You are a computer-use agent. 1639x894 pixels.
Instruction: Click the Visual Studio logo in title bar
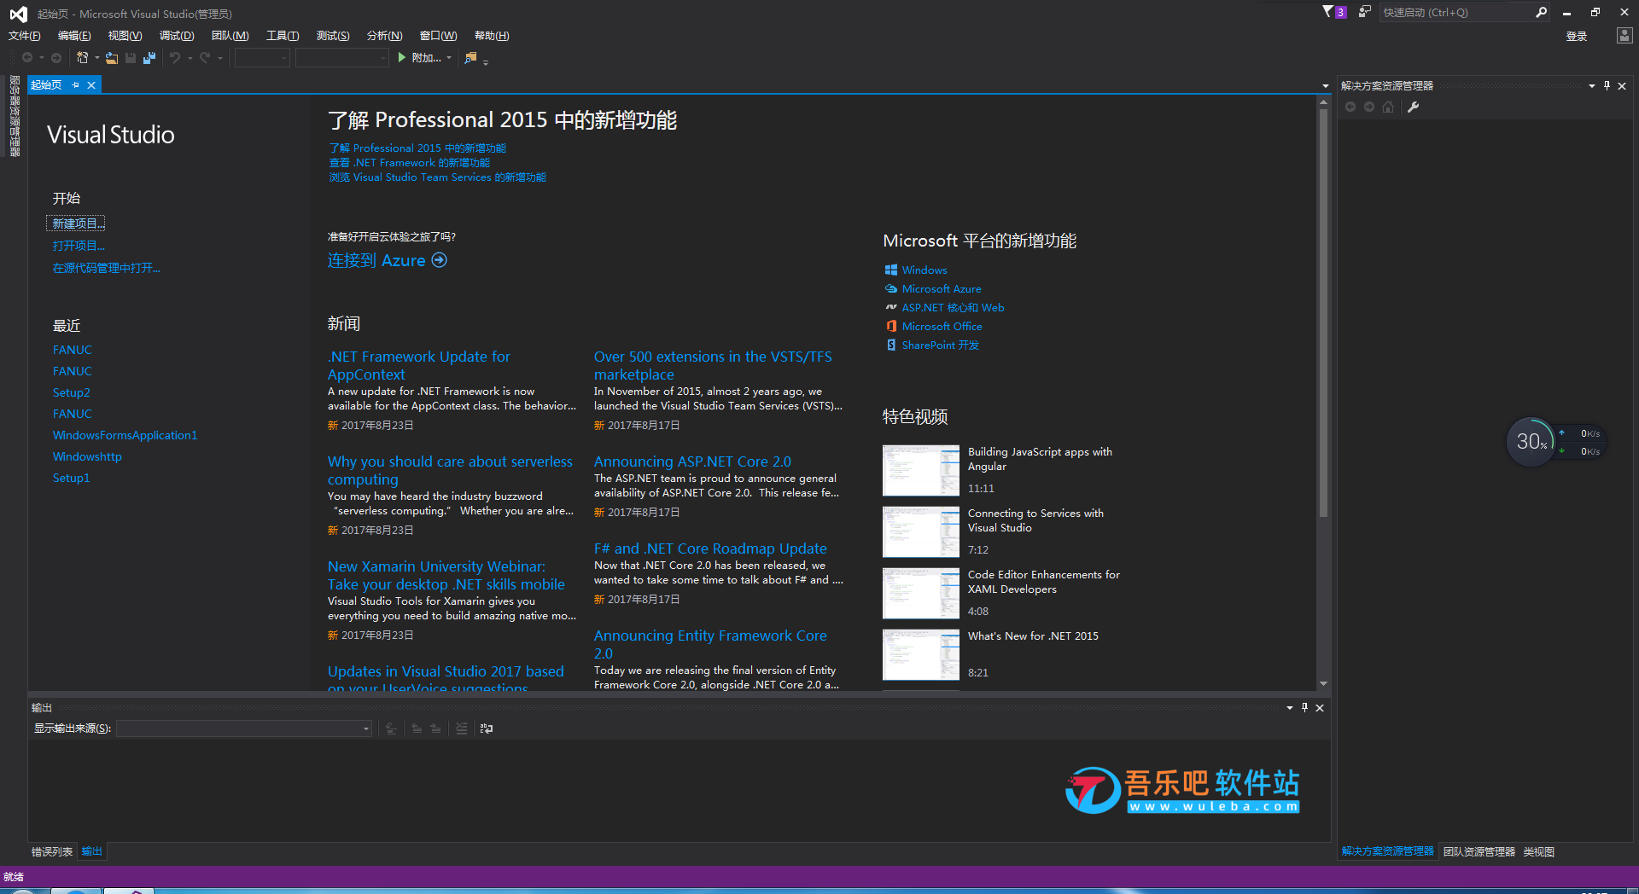(x=18, y=14)
